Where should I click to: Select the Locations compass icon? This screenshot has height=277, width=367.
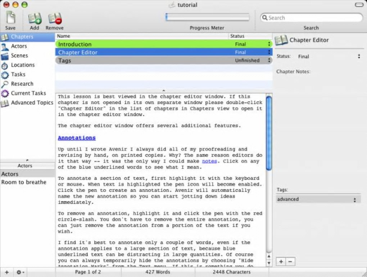click(x=5, y=66)
